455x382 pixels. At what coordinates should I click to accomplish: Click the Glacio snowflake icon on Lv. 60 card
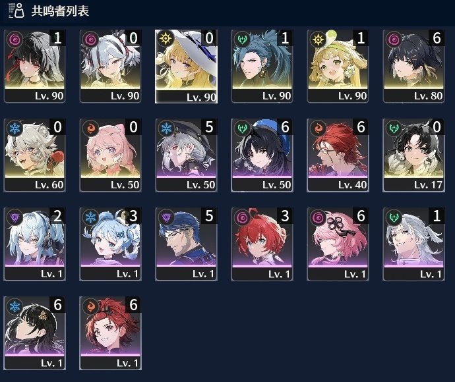(15, 128)
